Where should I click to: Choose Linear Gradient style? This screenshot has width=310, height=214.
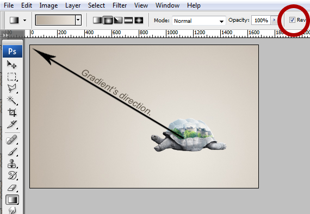pyautogui.click(x=97, y=20)
